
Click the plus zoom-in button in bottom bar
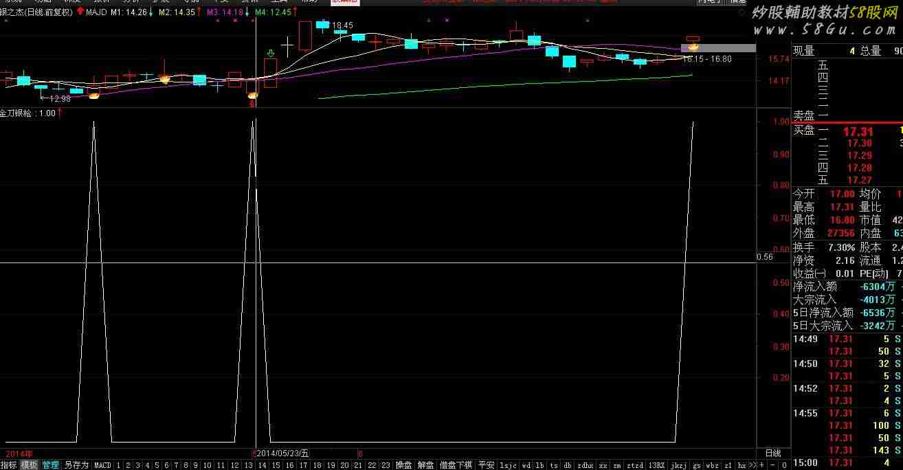761,465
